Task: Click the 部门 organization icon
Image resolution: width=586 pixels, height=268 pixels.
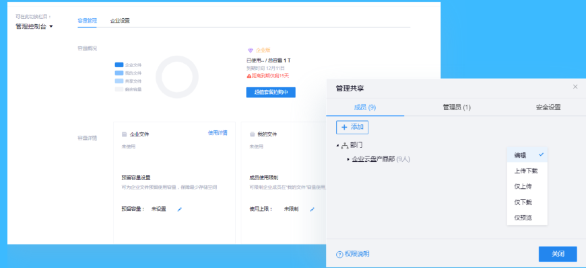Action: tap(345, 145)
